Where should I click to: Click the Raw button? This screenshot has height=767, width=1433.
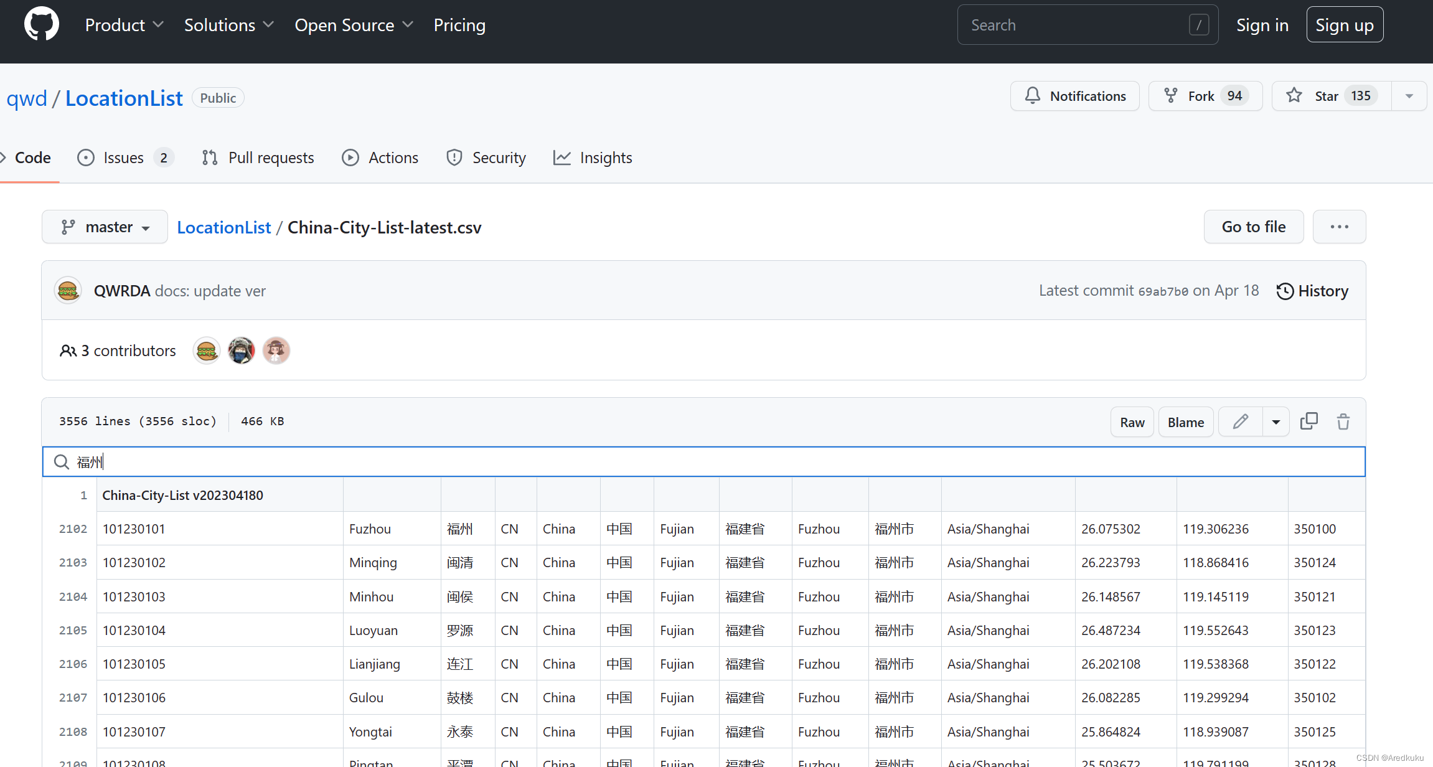coord(1132,422)
